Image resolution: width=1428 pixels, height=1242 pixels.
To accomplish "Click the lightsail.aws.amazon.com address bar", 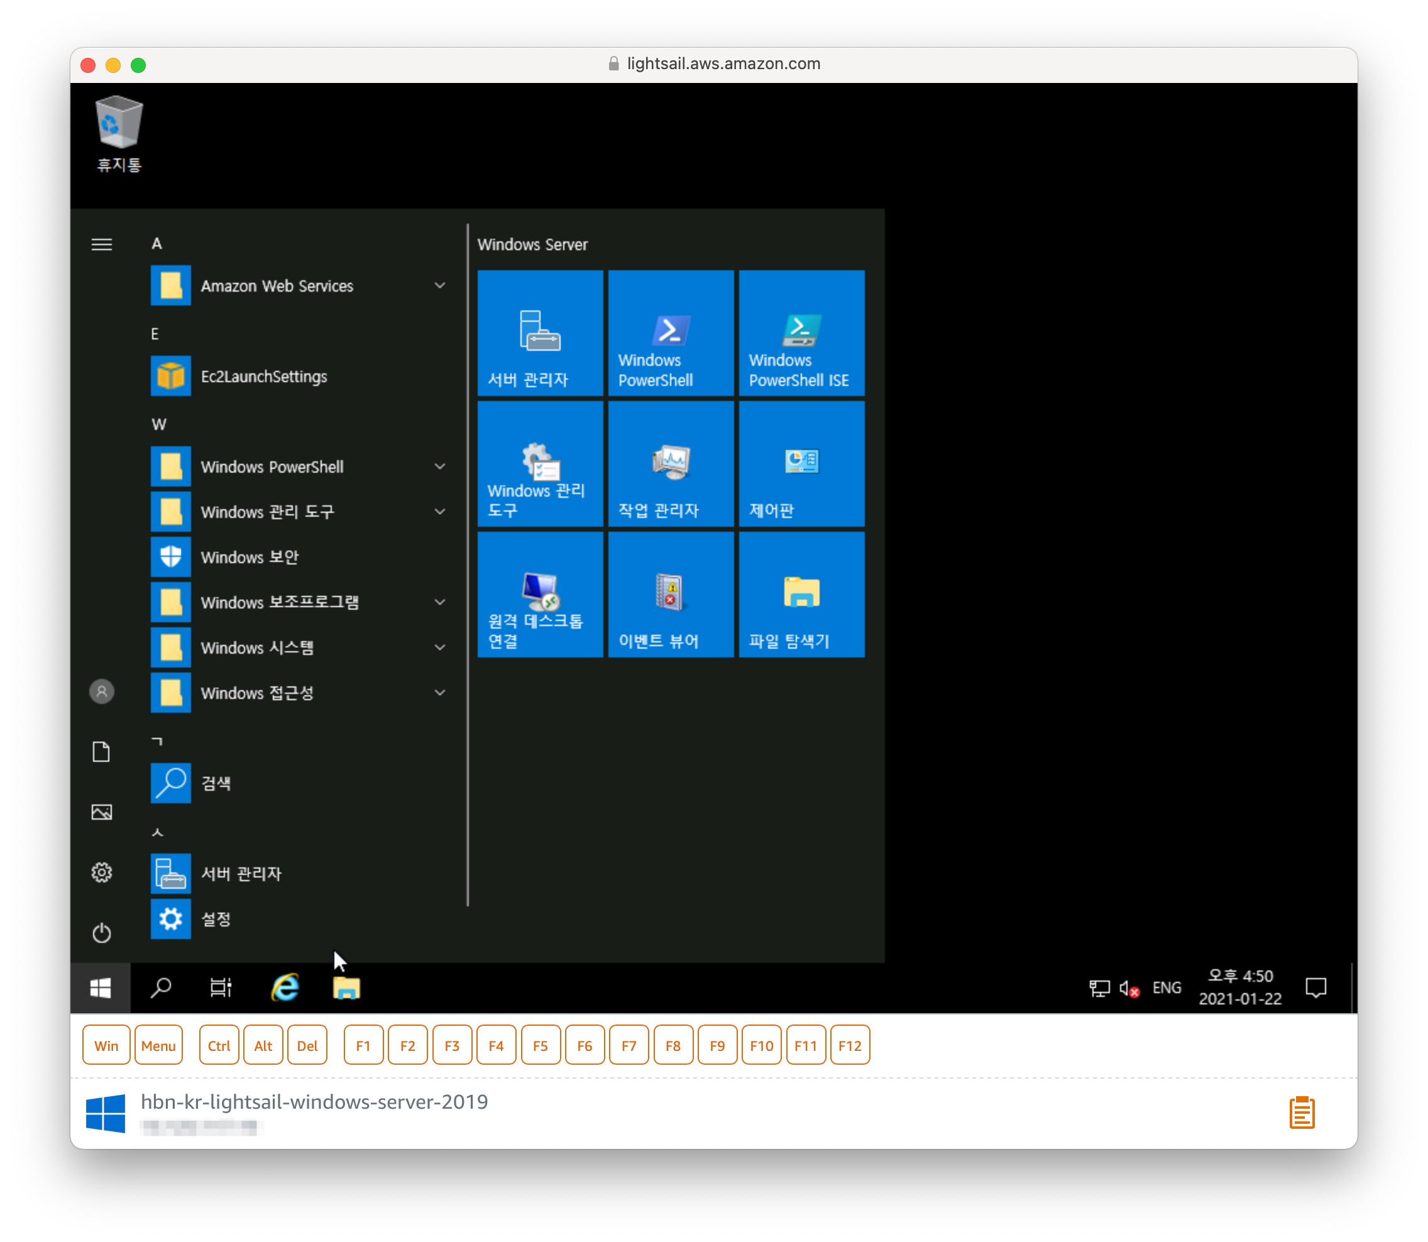I will pyautogui.click(x=715, y=63).
